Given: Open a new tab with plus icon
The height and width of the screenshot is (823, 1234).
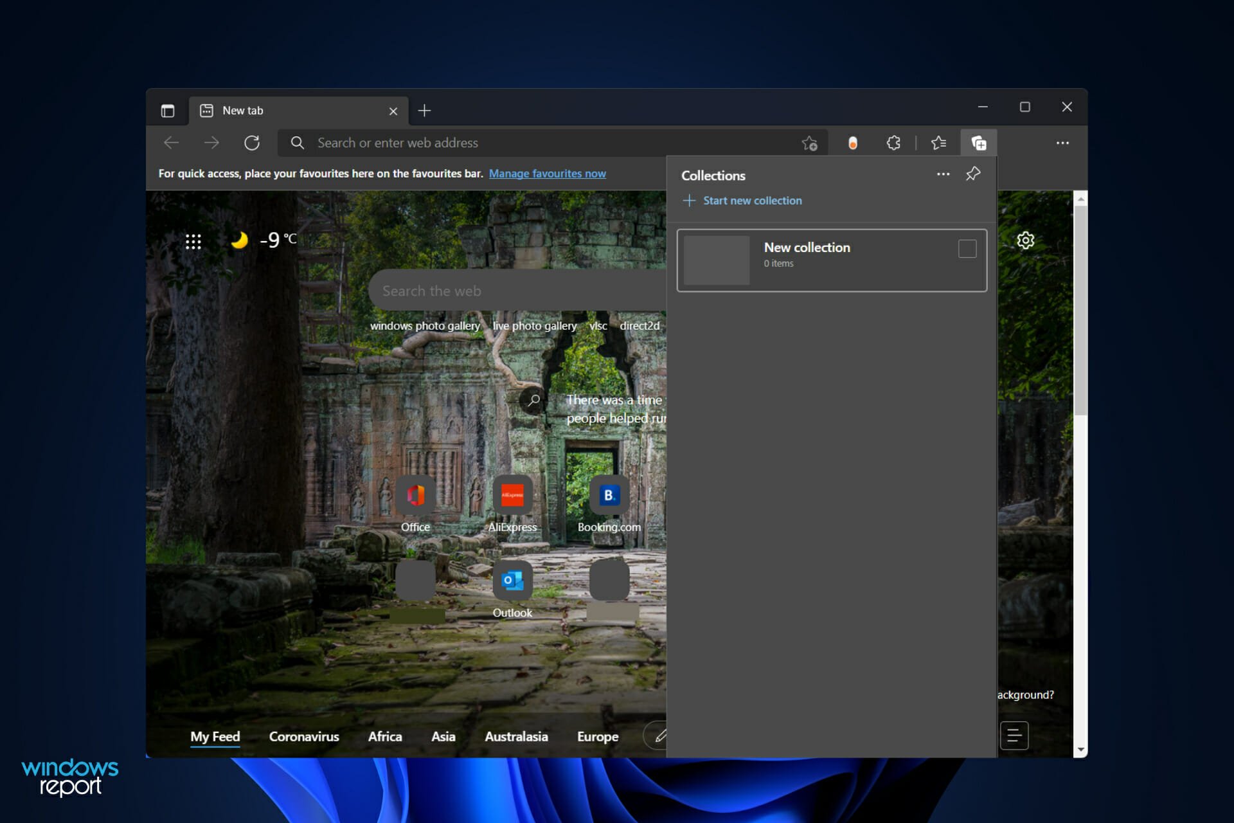Looking at the screenshot, I should (x=424, y=111).
